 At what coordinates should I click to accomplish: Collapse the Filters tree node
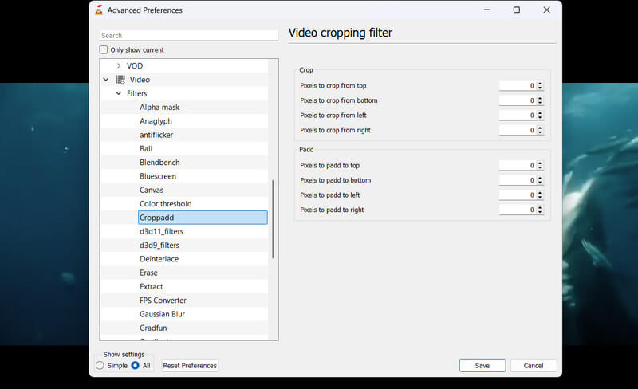click(119, 93)
